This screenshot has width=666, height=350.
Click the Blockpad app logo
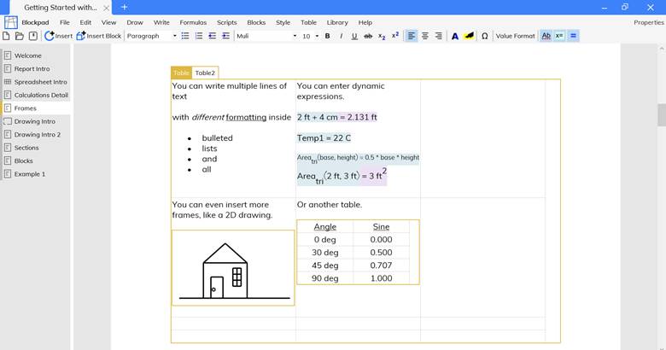[x=11, y=22]
